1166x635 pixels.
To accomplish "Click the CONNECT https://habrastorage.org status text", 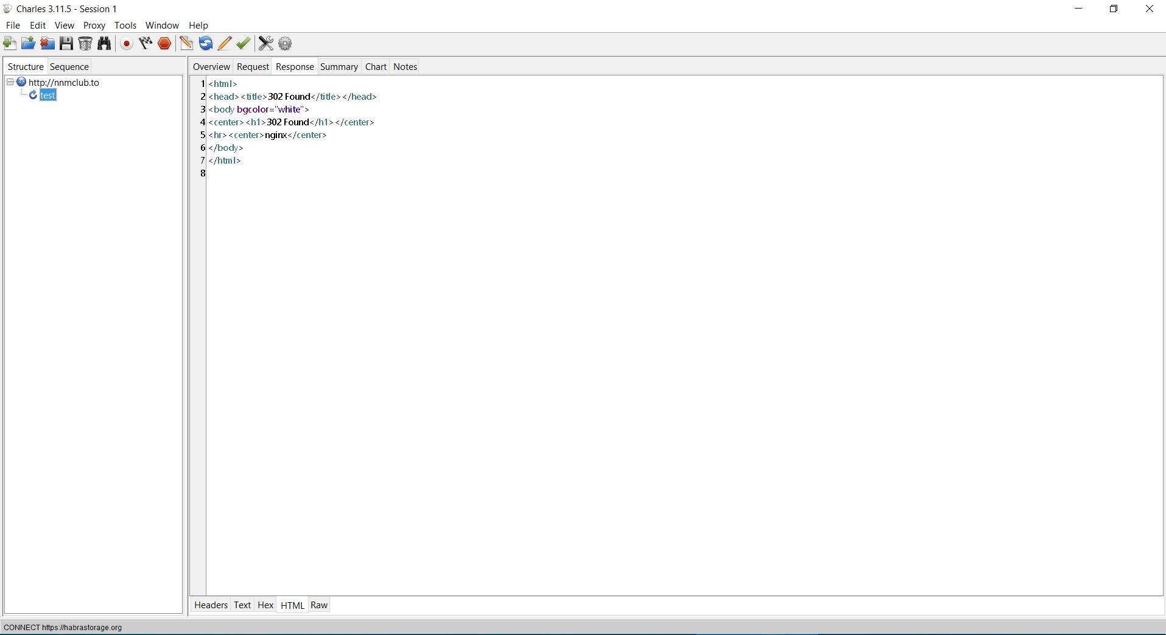I will 63,628.
